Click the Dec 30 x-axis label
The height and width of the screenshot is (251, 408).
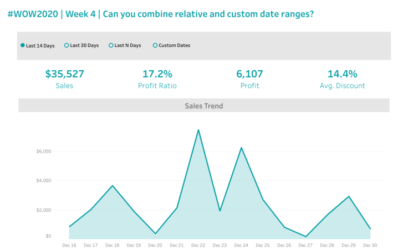pyautogui.click(x=370, y=245)
